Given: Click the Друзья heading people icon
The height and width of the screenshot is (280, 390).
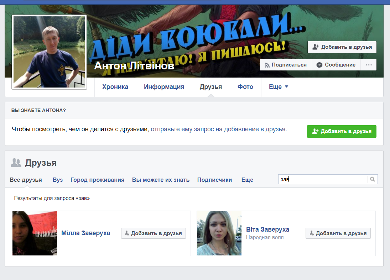Looking at the screenshot, I should 16,163.
